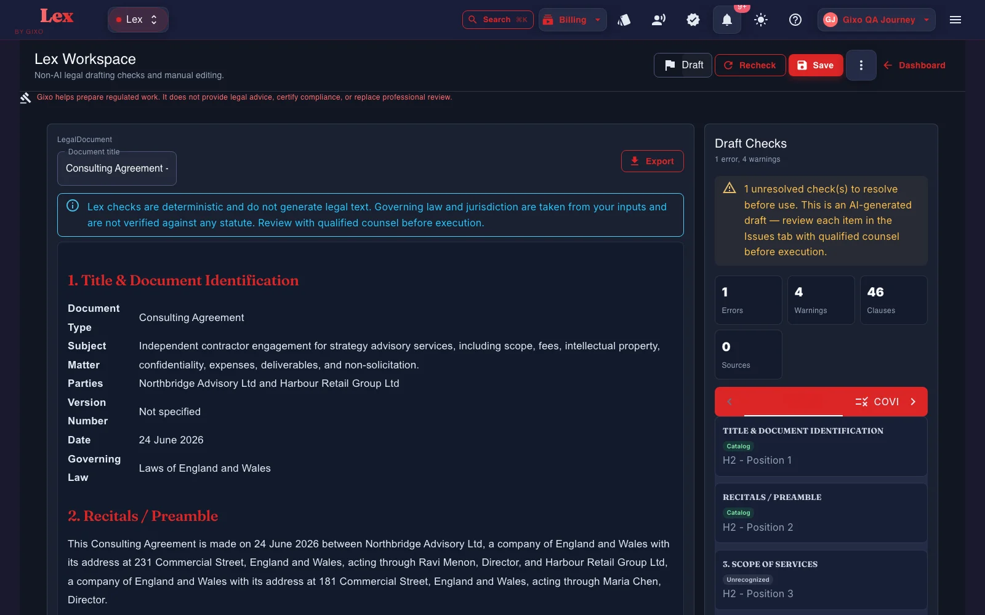This screenshot has width=985, height=615.
Task: Save the document
Action: pos(816,65)
